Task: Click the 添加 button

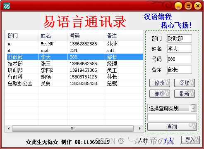Action: [185, 83]
